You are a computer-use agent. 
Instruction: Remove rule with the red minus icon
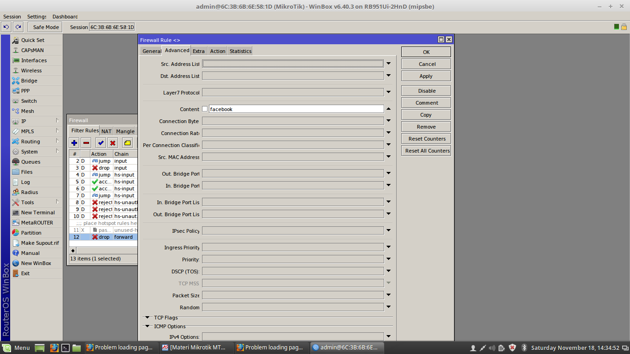pos(86,143)
